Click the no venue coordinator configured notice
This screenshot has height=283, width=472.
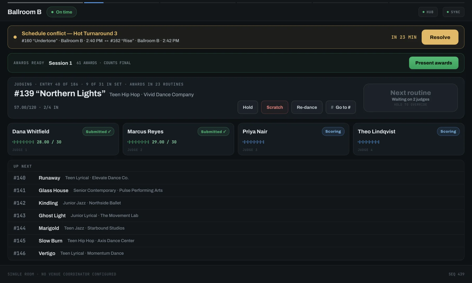79,274
